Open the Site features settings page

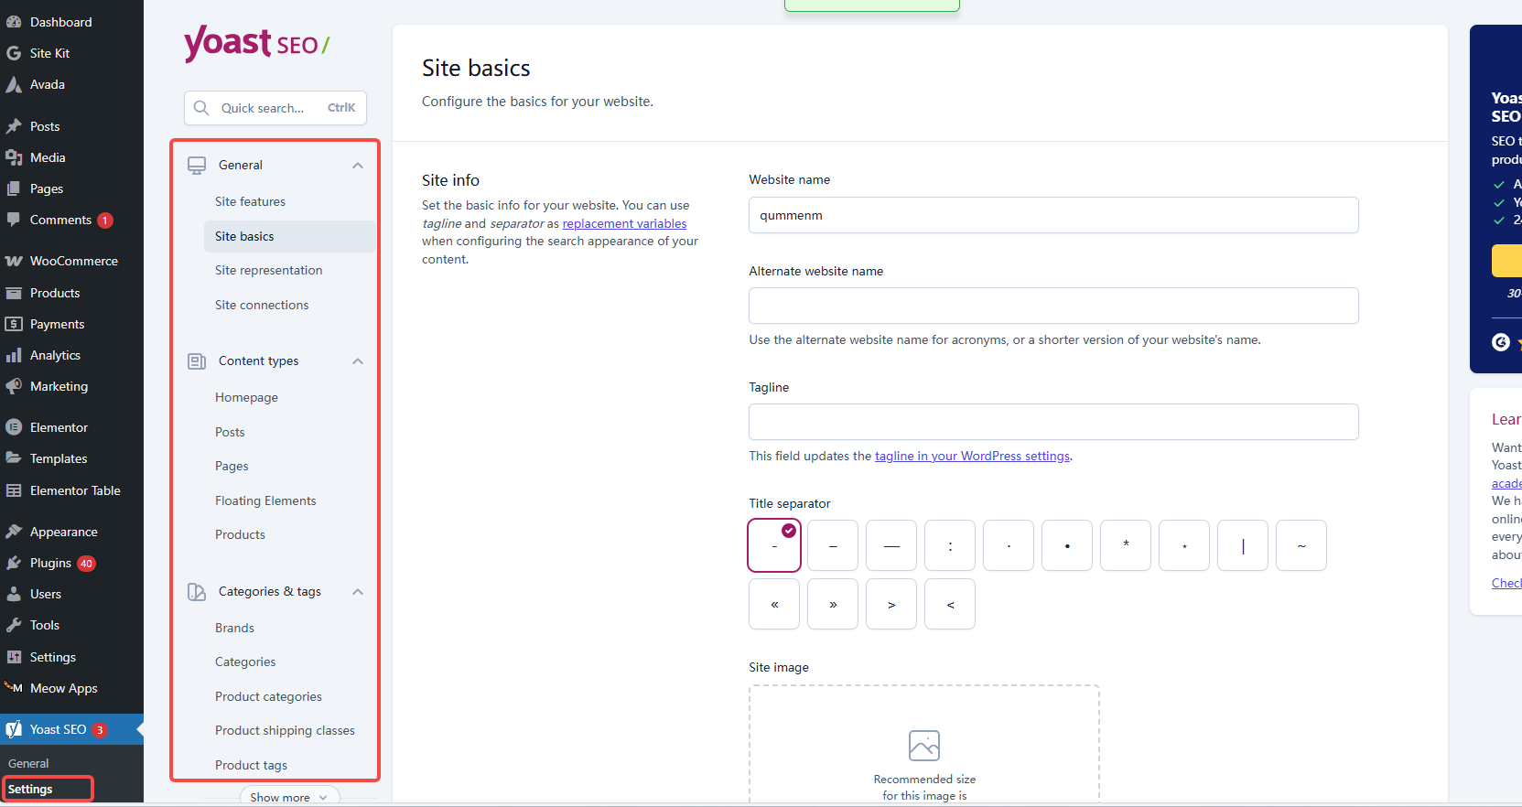(250, 201)
